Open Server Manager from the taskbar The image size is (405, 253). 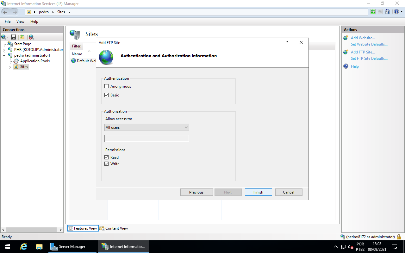click(68, 246)
